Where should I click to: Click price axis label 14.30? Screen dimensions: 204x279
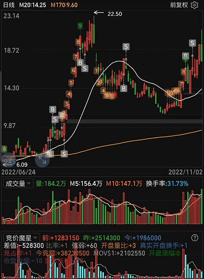(12, 88)
